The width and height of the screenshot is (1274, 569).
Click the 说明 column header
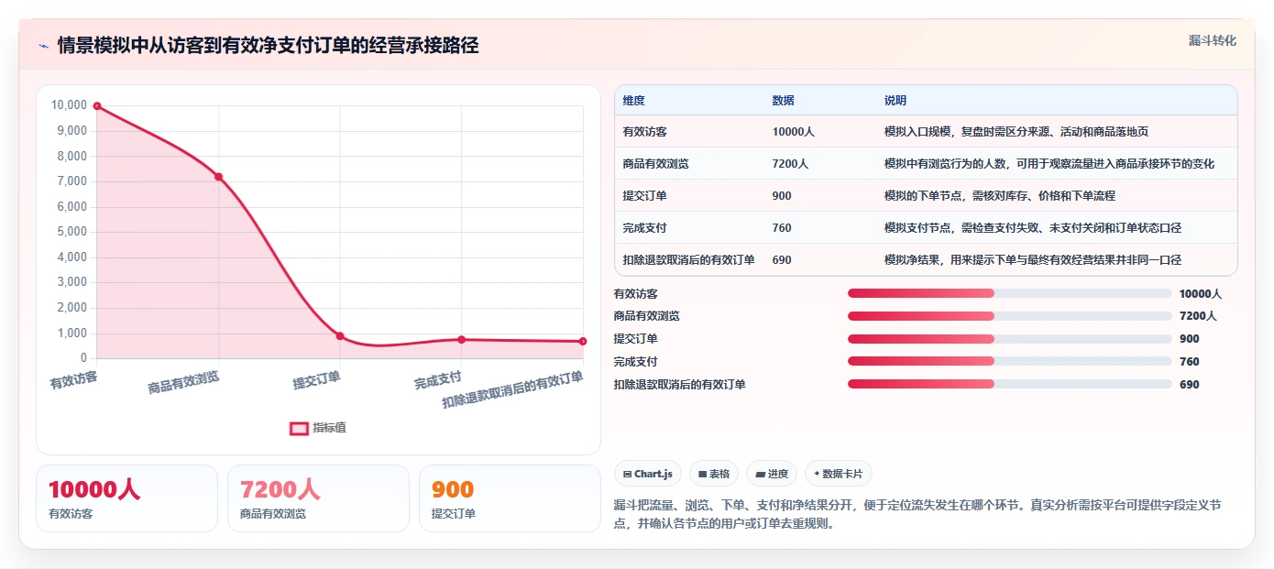895,101
